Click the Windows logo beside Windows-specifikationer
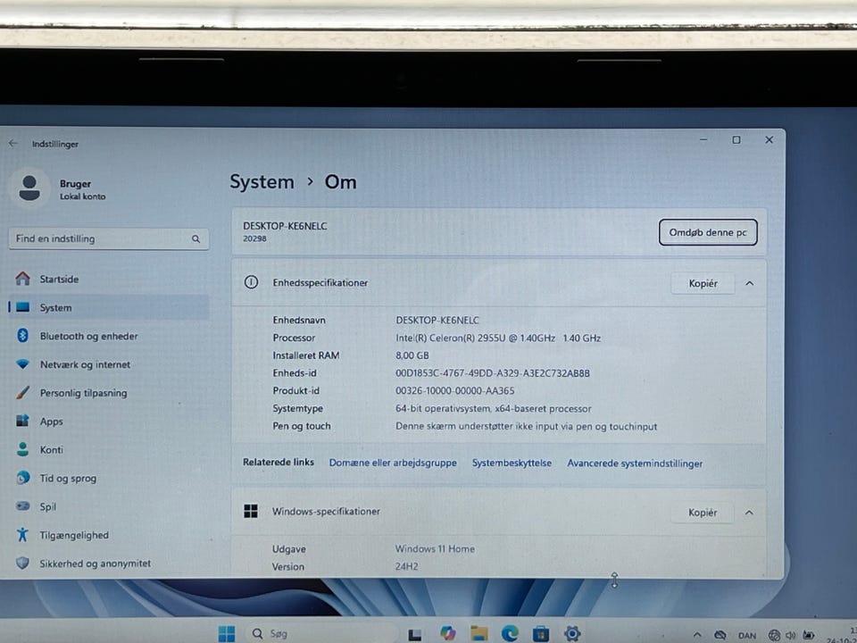The height and width of the screenshot is (643, 857). point(251,511)
